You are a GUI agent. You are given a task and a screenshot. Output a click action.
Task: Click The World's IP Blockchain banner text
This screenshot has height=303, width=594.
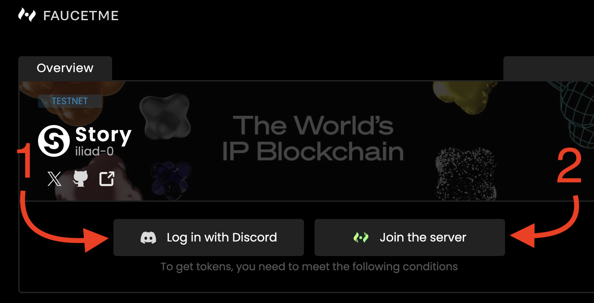(313, 139)
